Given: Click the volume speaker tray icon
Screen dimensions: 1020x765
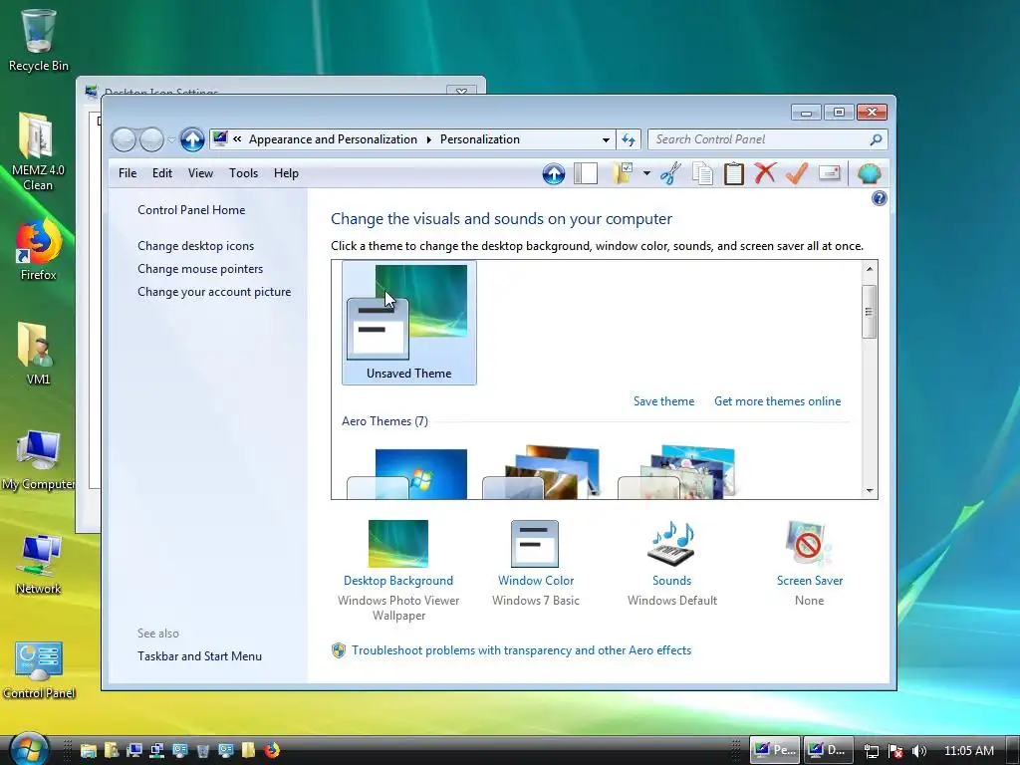Looking at the screenshot, I should coord(919,751).
